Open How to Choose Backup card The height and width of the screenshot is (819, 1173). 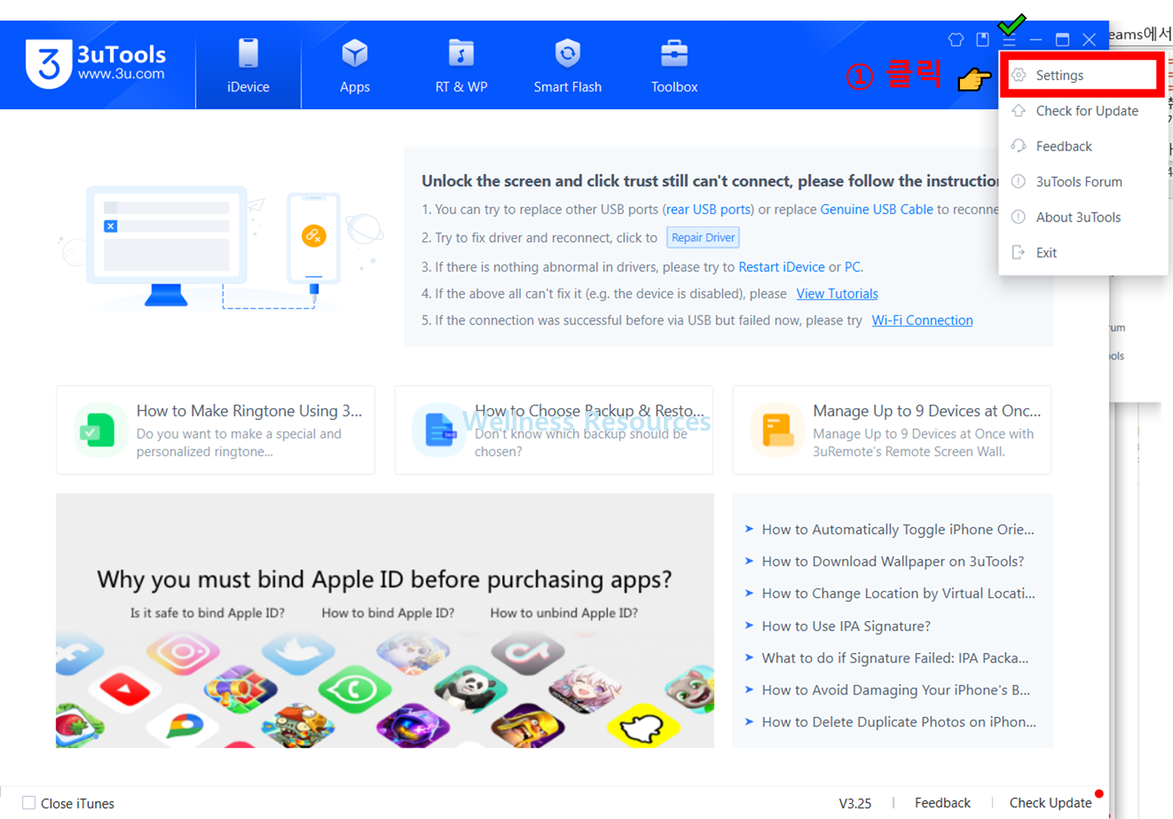click(554, 430)
